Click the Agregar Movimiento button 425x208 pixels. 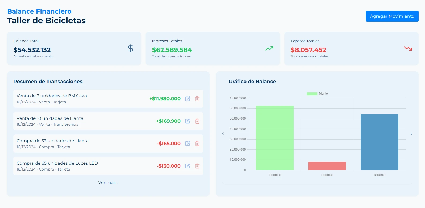392,16
